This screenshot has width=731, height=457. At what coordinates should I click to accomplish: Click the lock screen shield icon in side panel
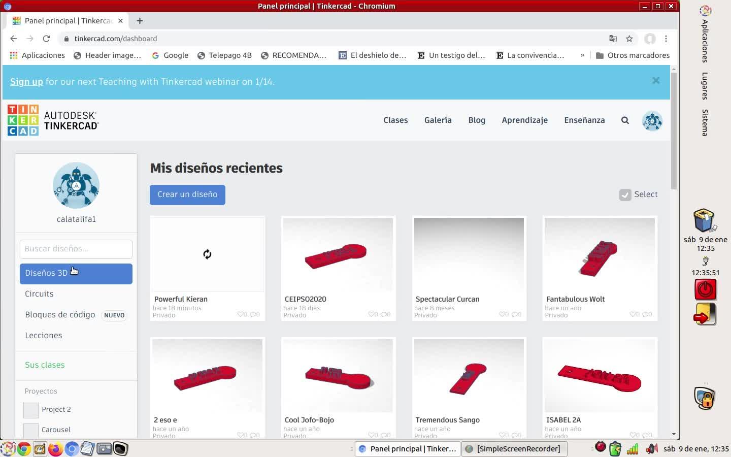(x=705, y=398)
